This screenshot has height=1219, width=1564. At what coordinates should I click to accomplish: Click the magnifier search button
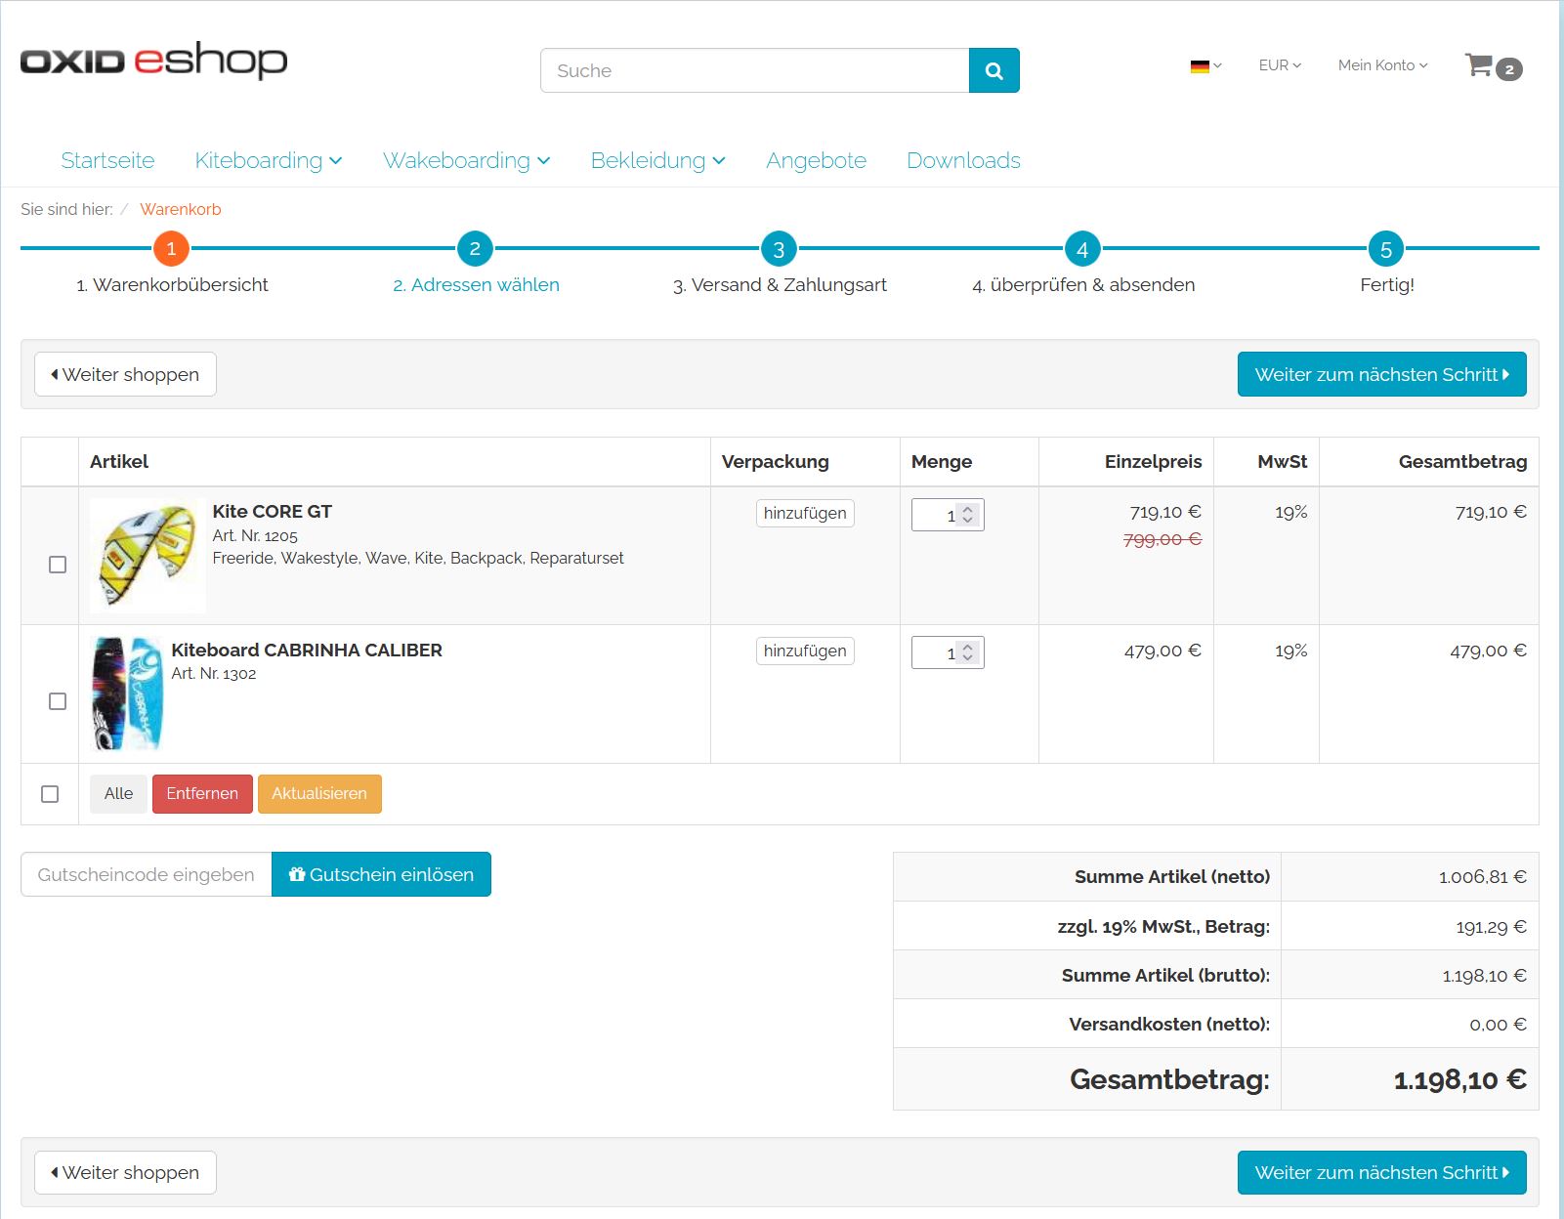click(993, 70)
